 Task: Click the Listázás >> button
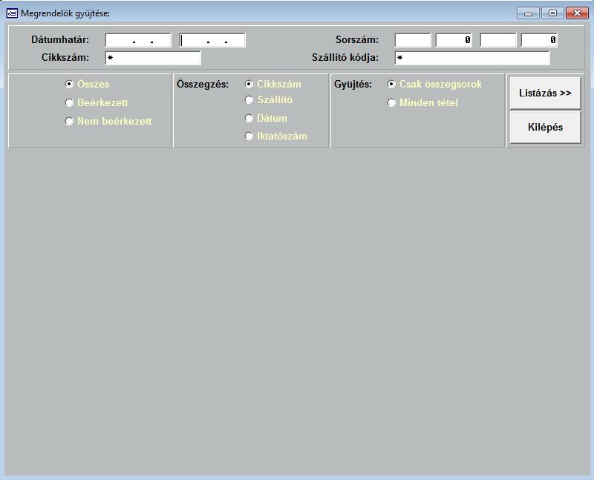tap(545, 93)
